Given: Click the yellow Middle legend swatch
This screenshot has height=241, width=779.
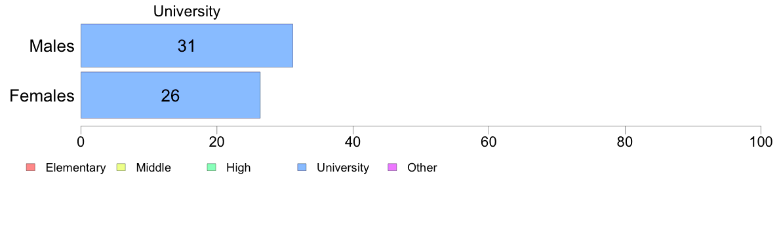Looking at the screenshot, I should click(x=120, y=168).
